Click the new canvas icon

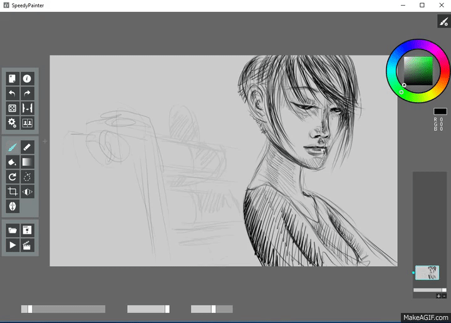coord(13,78)
